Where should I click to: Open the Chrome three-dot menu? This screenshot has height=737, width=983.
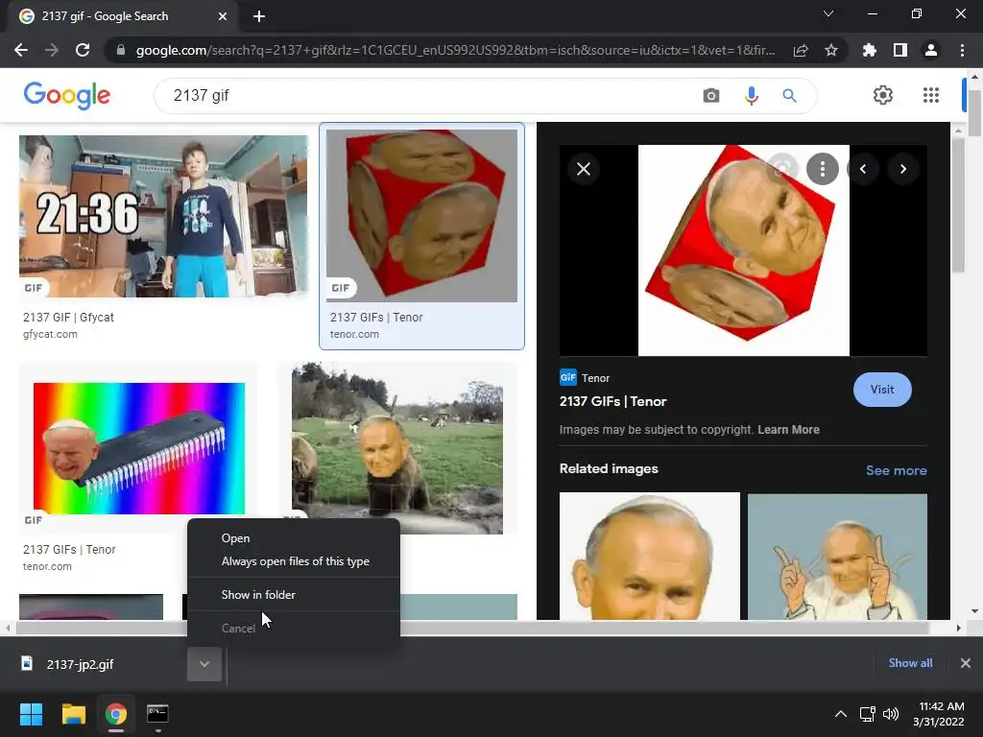962,50
